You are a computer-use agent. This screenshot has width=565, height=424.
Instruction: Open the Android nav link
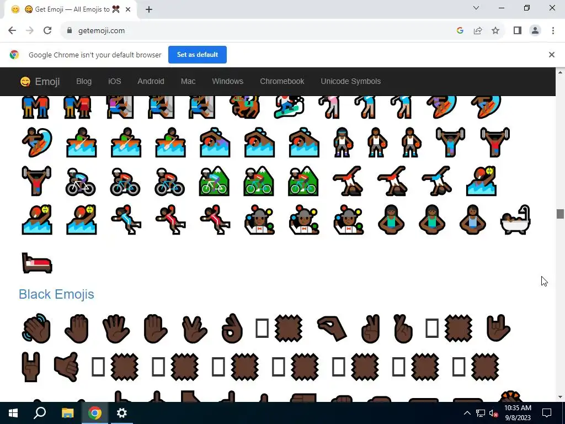pos(151,81)
